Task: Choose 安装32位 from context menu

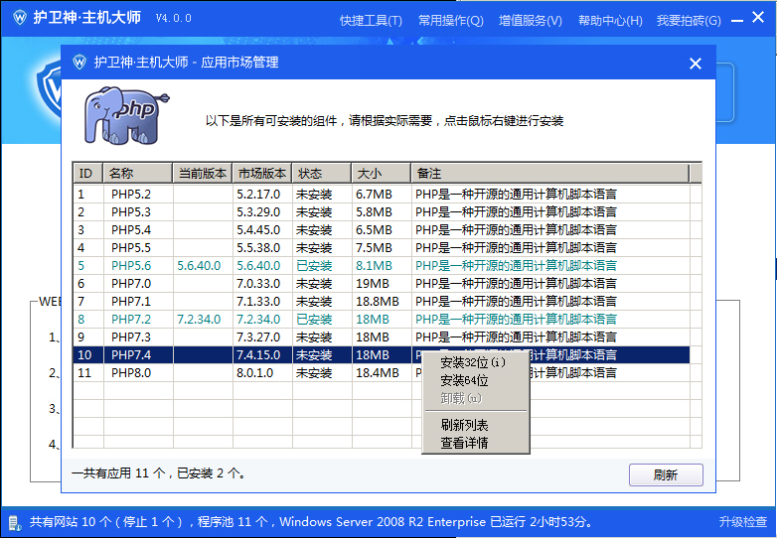Action: click(x=475, y=362)
